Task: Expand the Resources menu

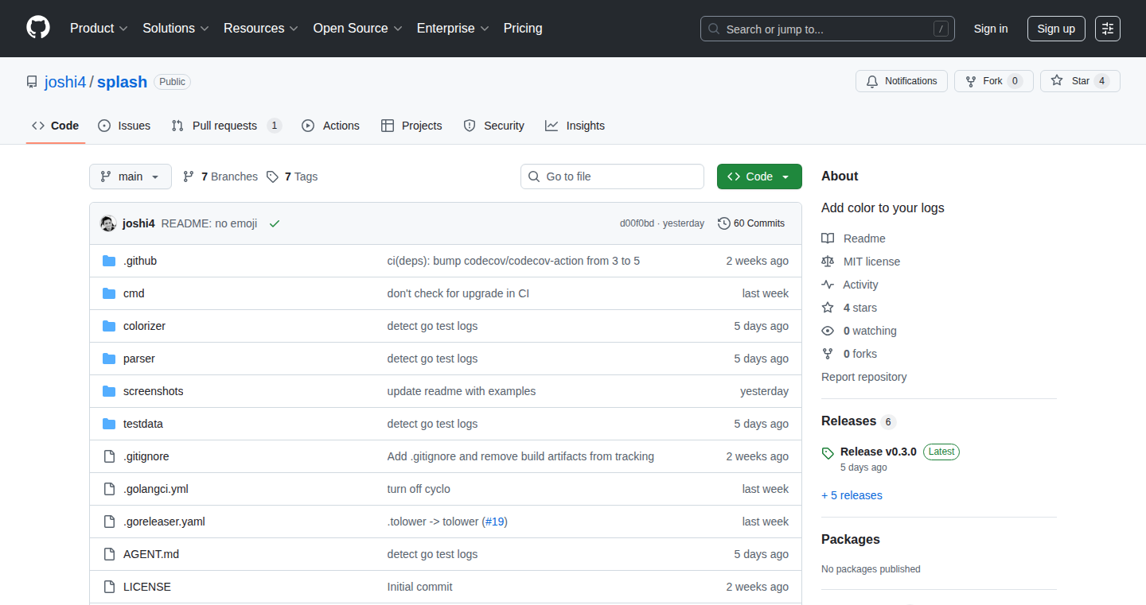Action: click(261, 28)
